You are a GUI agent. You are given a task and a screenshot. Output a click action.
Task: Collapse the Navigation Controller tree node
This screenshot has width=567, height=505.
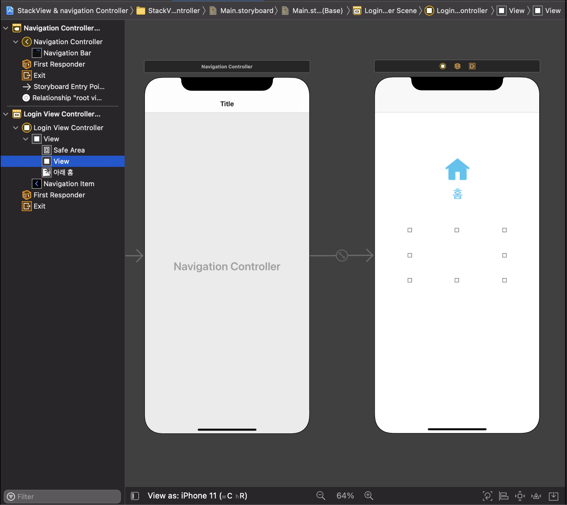[x=16, y=42]
